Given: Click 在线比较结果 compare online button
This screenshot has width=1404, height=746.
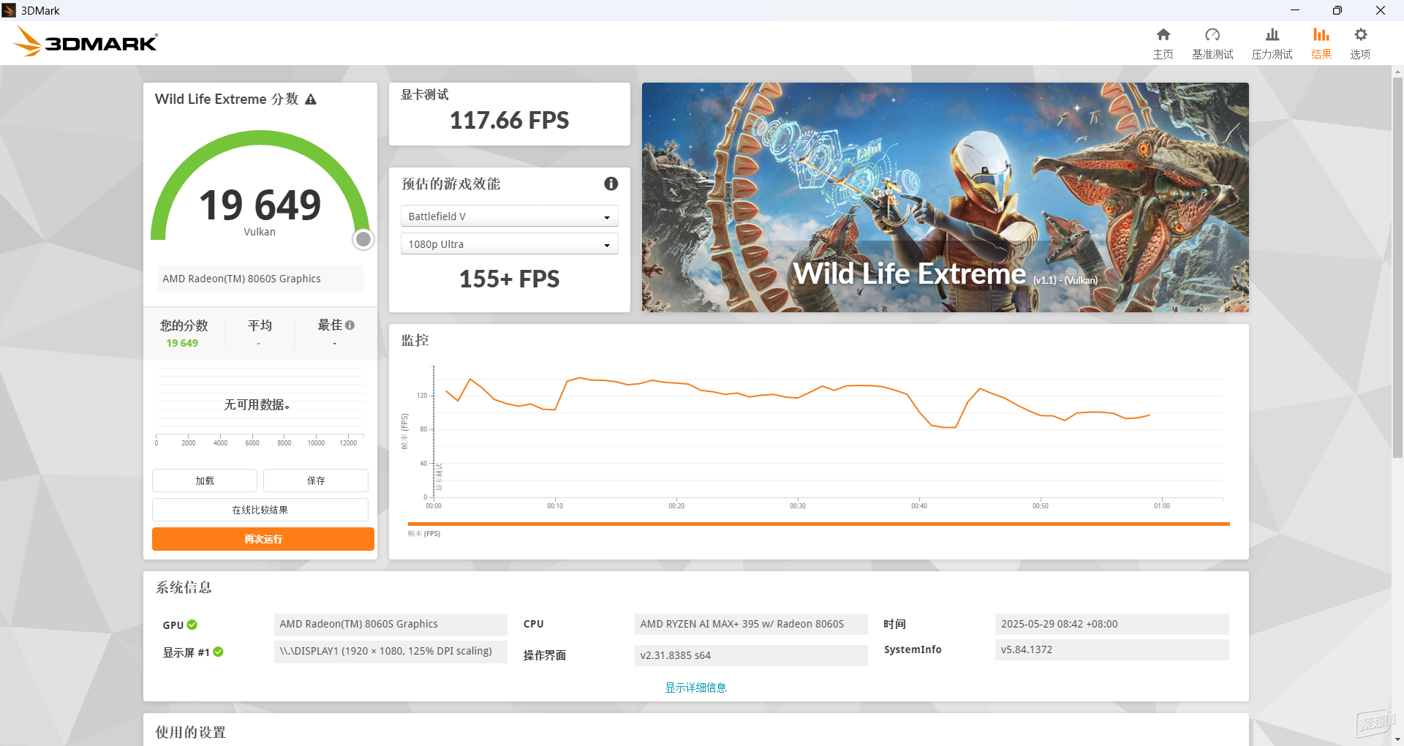Looking at the screenshot, I should [260, 510].
